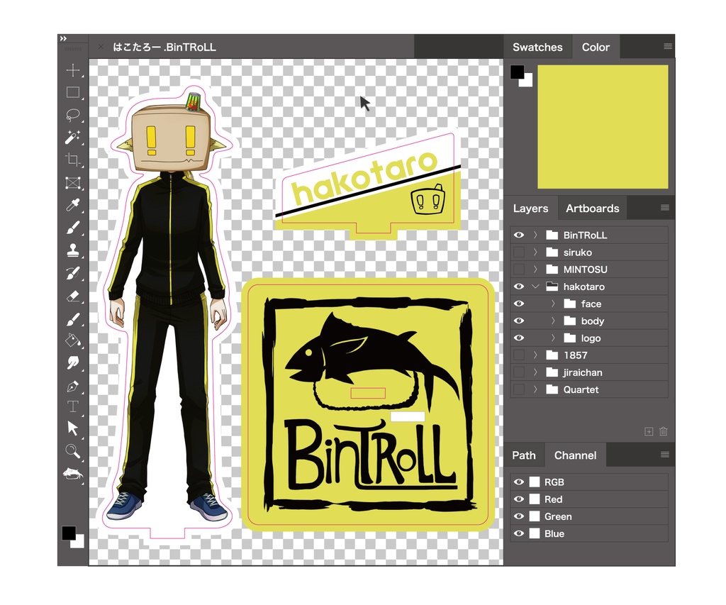Click the large yellow color swatch

(604, 126)
